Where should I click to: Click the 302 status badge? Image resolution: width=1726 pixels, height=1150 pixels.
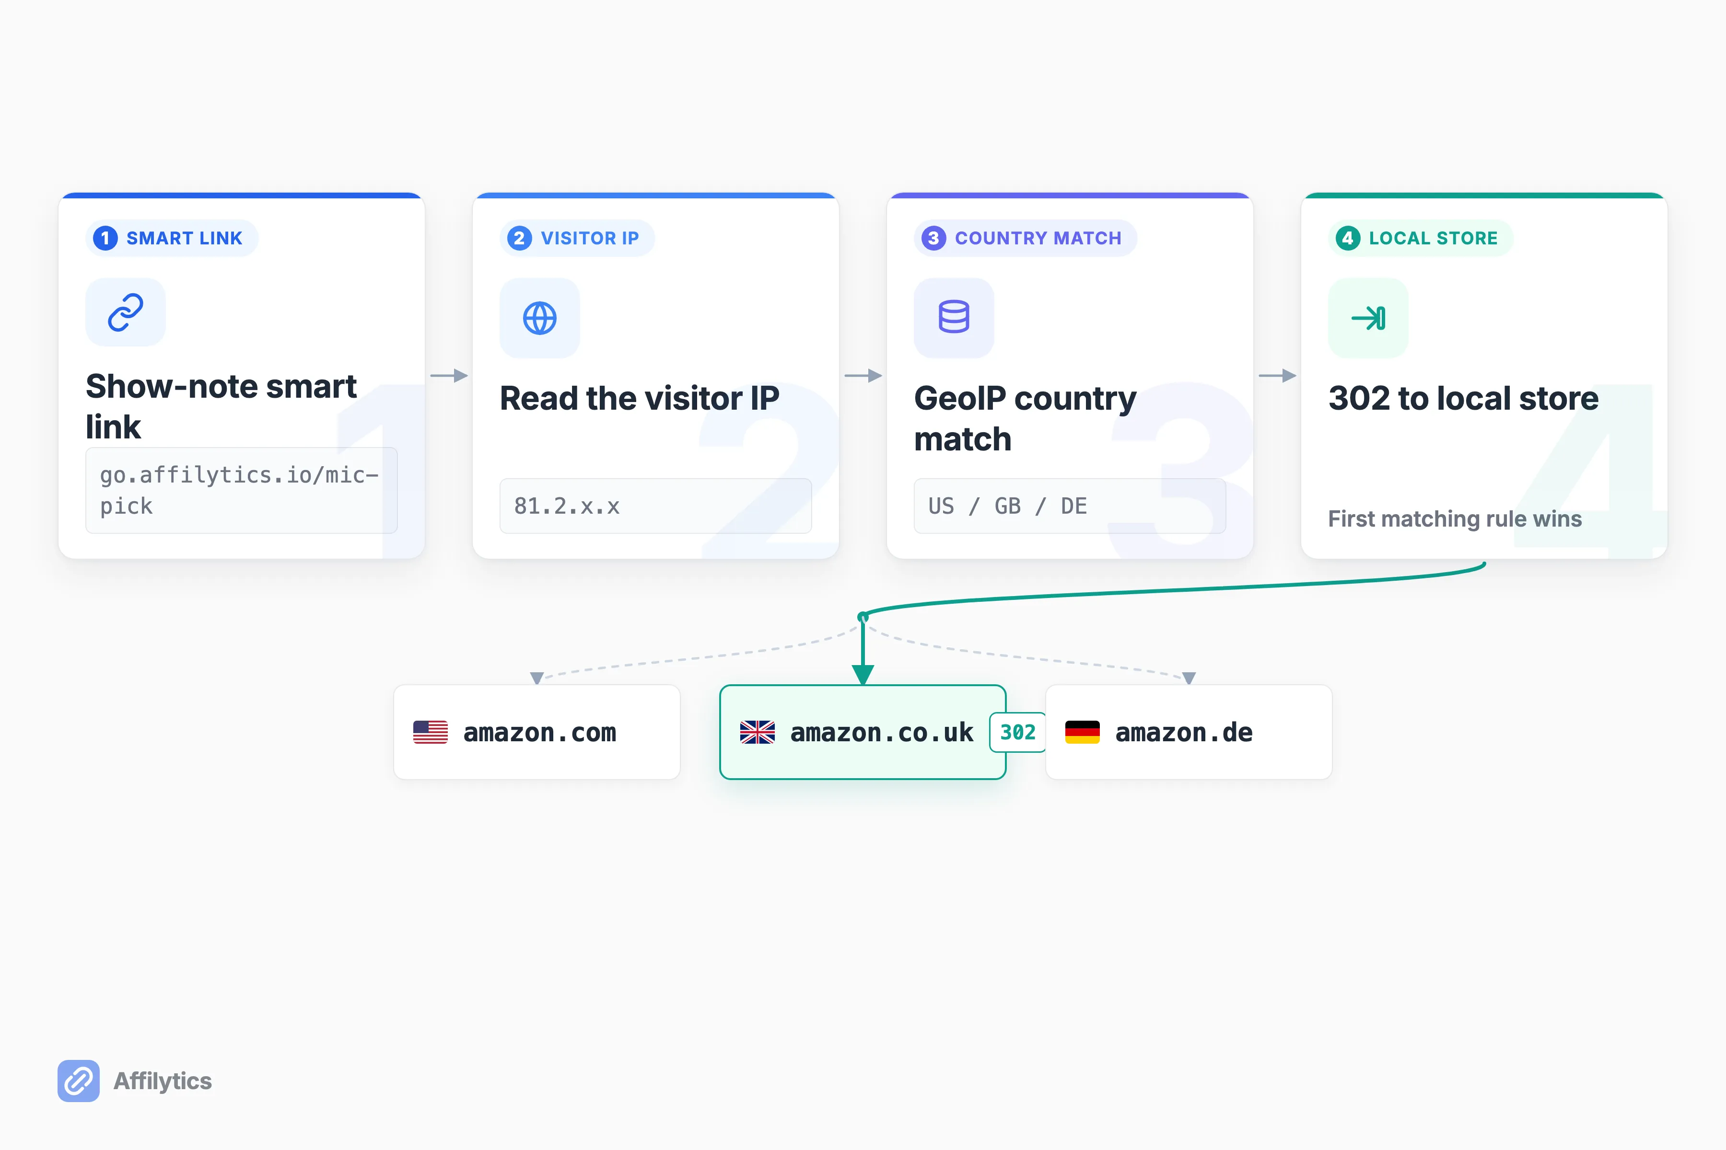(1018, 732)
